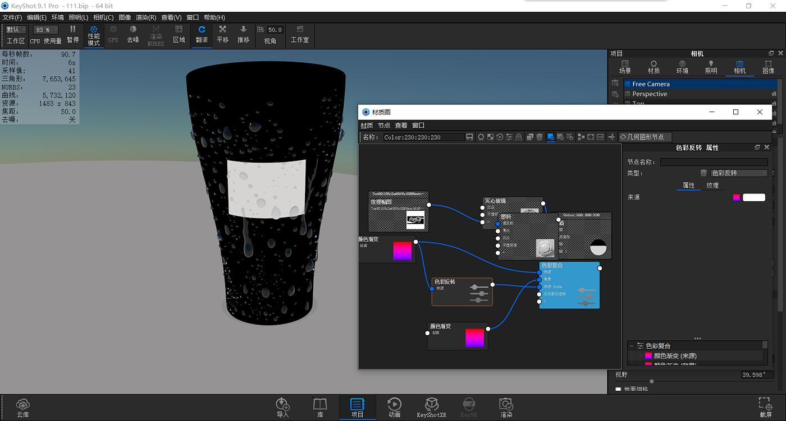
Task: Delete node with trash icon in material graph toolbar
Action: tap(540, 137)
